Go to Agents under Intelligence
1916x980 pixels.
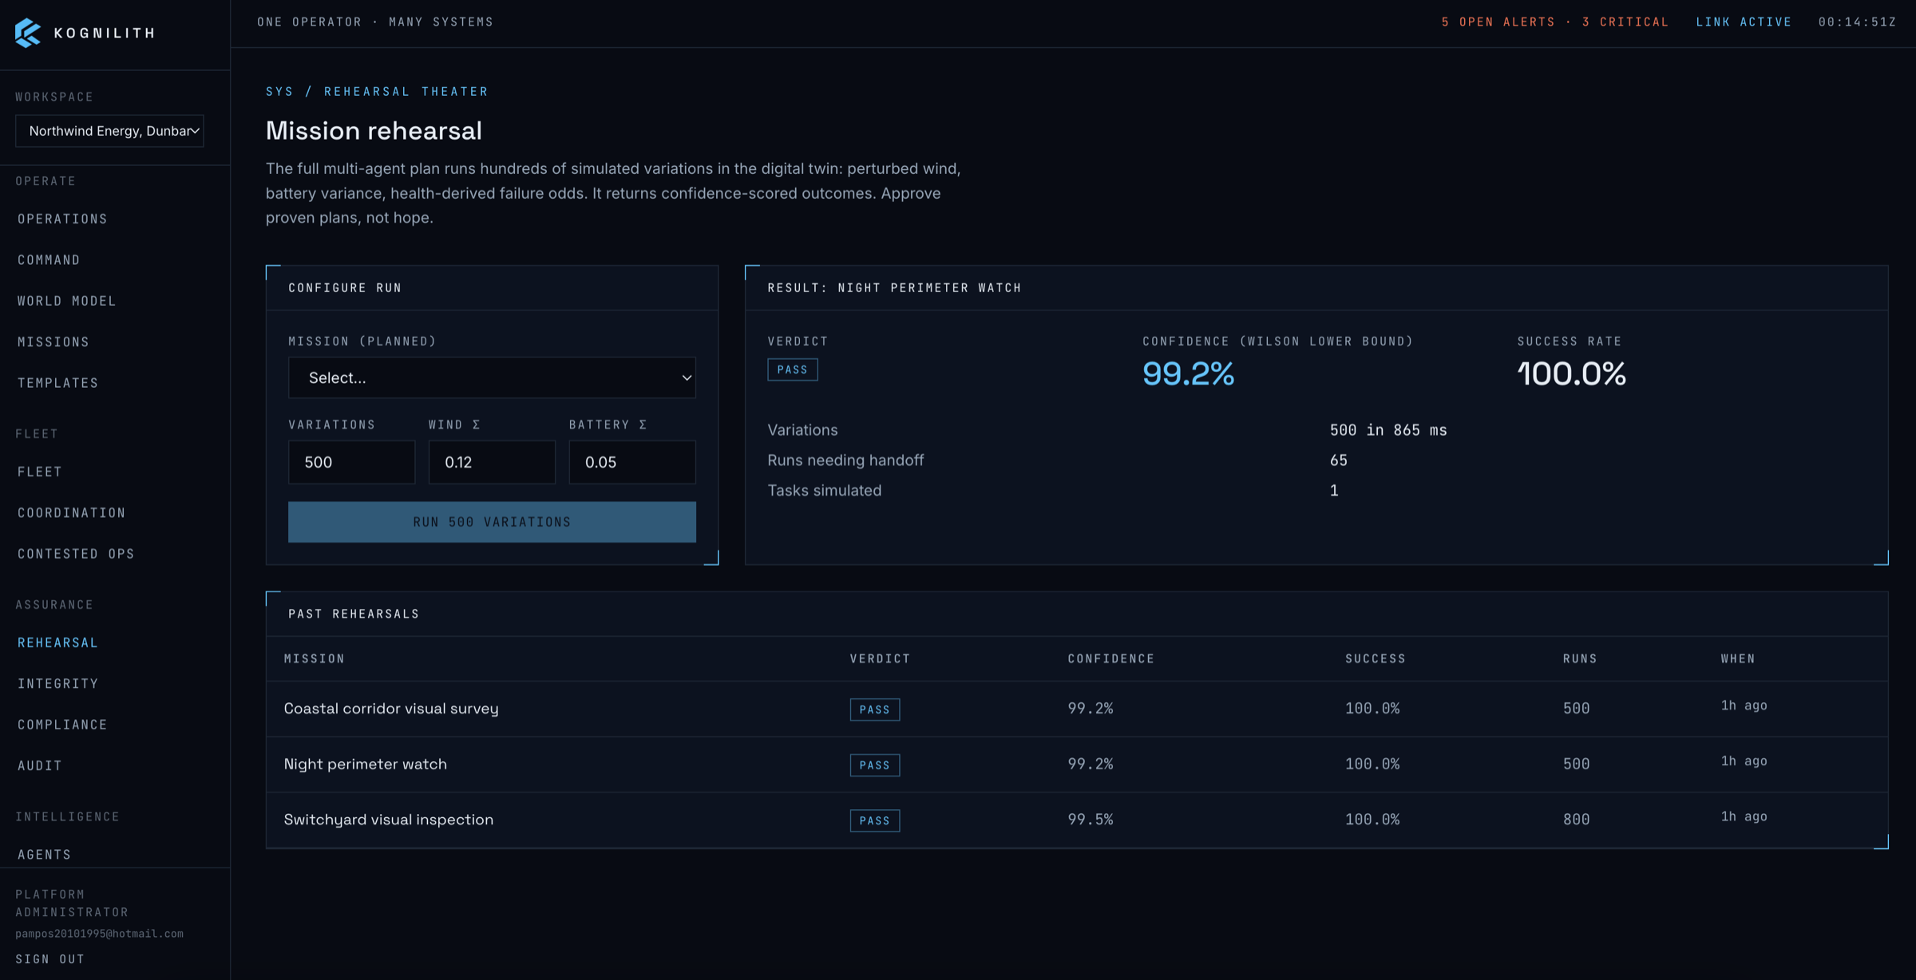tap(45, 854)
